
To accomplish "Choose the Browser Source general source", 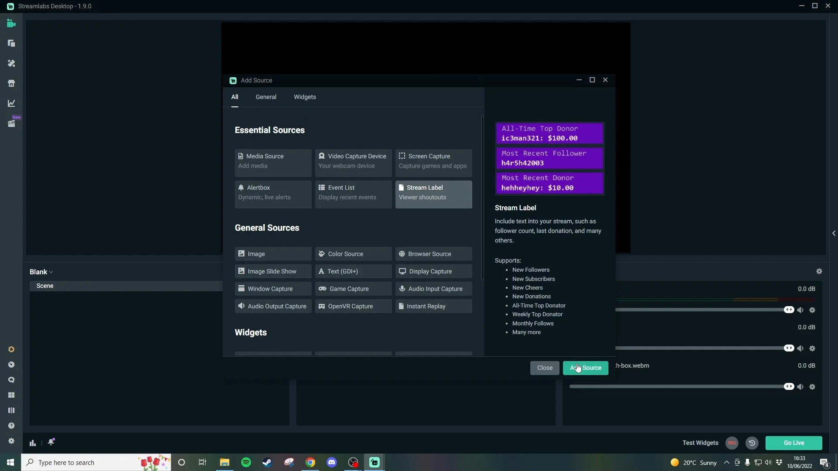I will click(x=434, y=254).
